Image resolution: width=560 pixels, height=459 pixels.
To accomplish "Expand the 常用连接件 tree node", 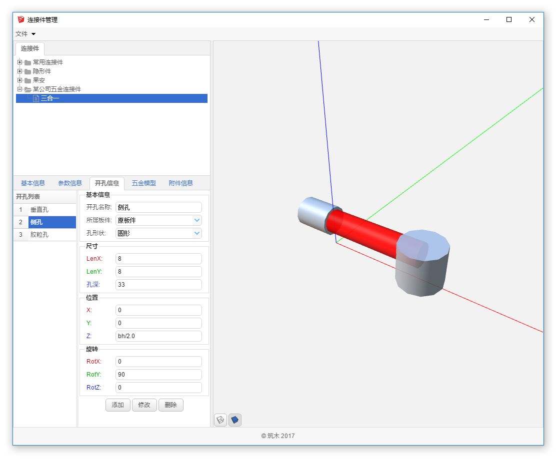I will tap(20, 62).
